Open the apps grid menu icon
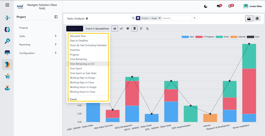This screenshot has width=265, height=136. (x=7, y=5)
